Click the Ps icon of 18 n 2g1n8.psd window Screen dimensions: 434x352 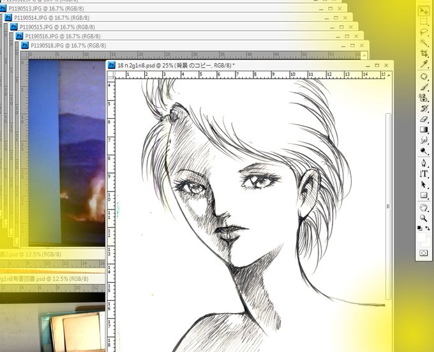[111, 65]
